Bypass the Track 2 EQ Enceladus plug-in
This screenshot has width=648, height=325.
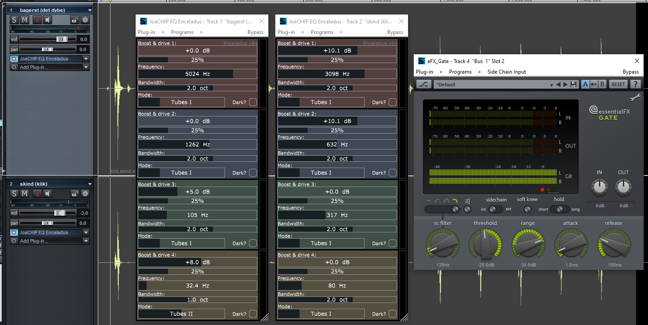pyautogui.click(x=395, y=32)
